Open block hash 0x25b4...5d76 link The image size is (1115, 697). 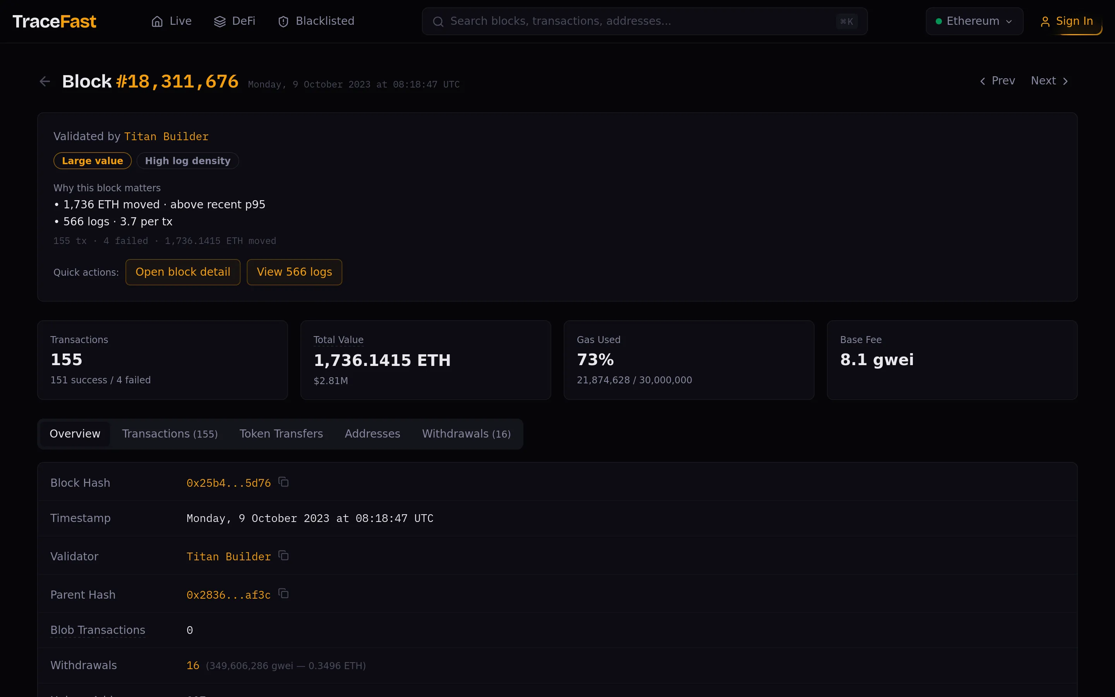228,483
